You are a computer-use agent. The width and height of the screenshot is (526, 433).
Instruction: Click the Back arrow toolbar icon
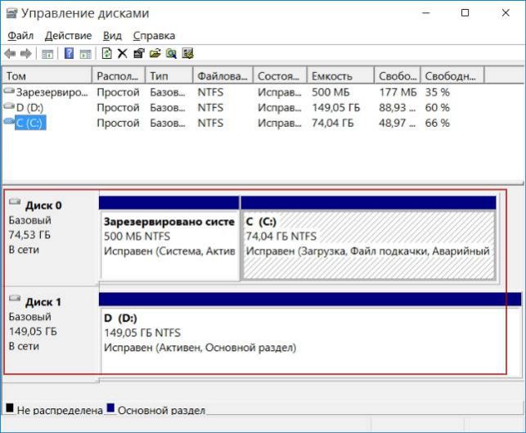coord(10,54)
